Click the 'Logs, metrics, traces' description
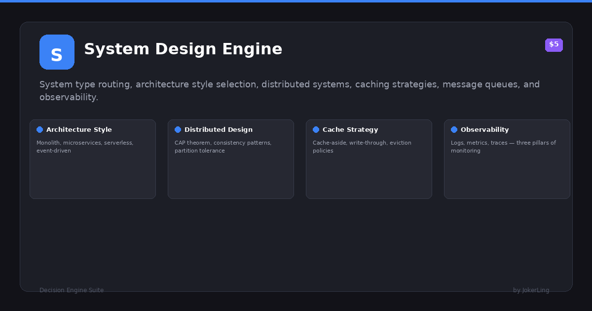The image size is (592, 311). (x=503, y=147)
